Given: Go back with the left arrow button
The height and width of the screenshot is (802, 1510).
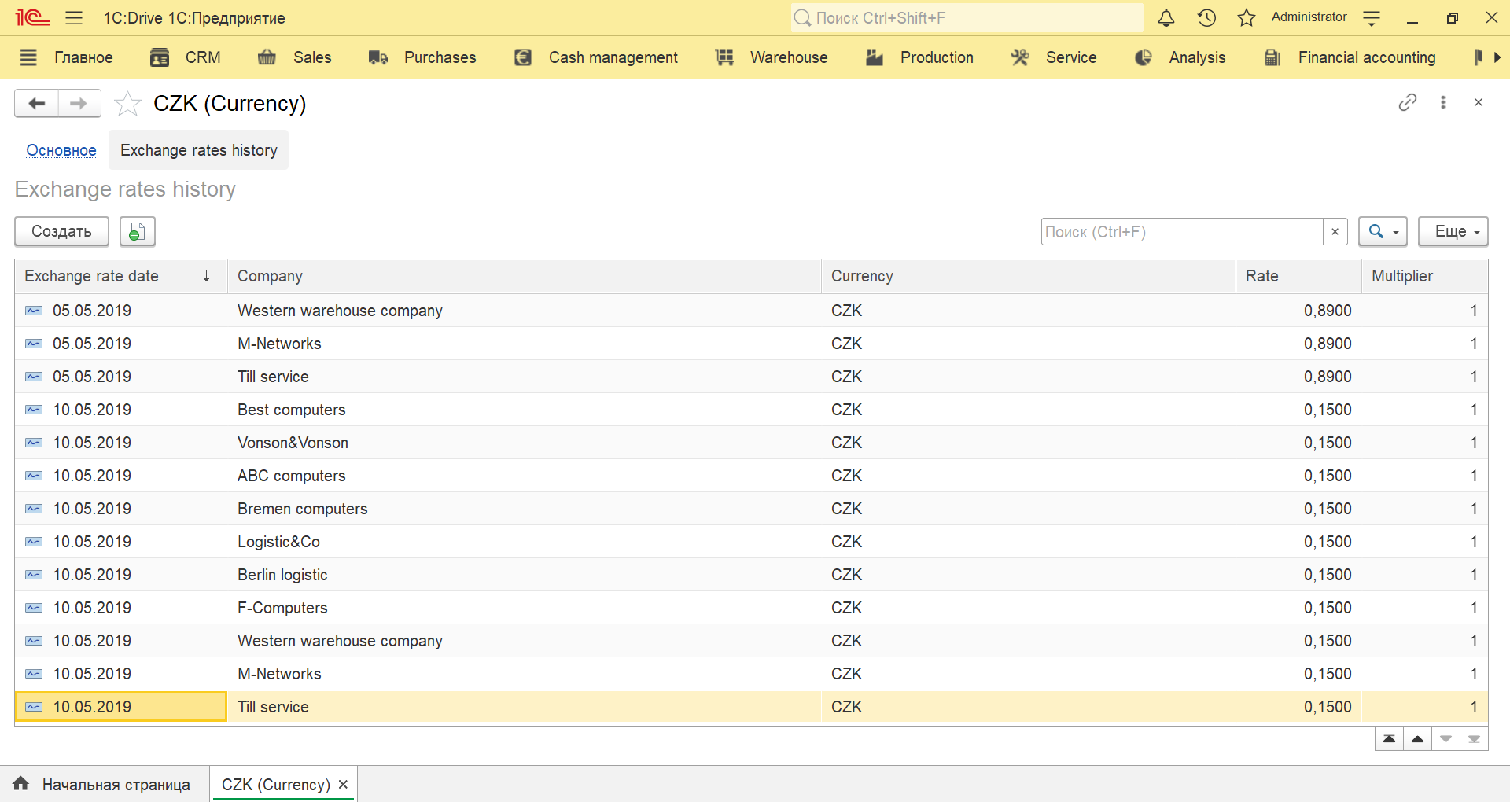Looking at the screenshot, I should (36, 103).
